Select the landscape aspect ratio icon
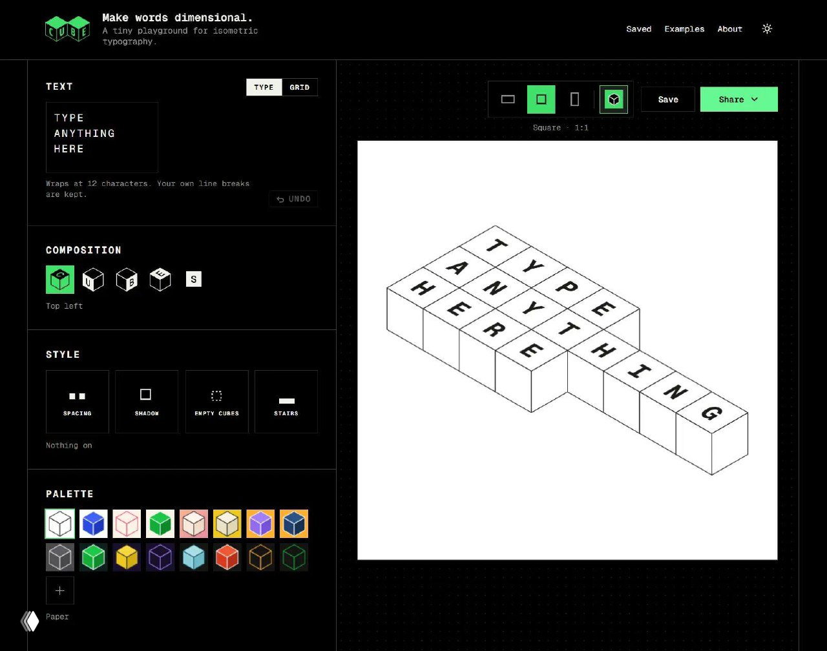The width and height of the screenshot is (827, 651). [x=508, y=99]
